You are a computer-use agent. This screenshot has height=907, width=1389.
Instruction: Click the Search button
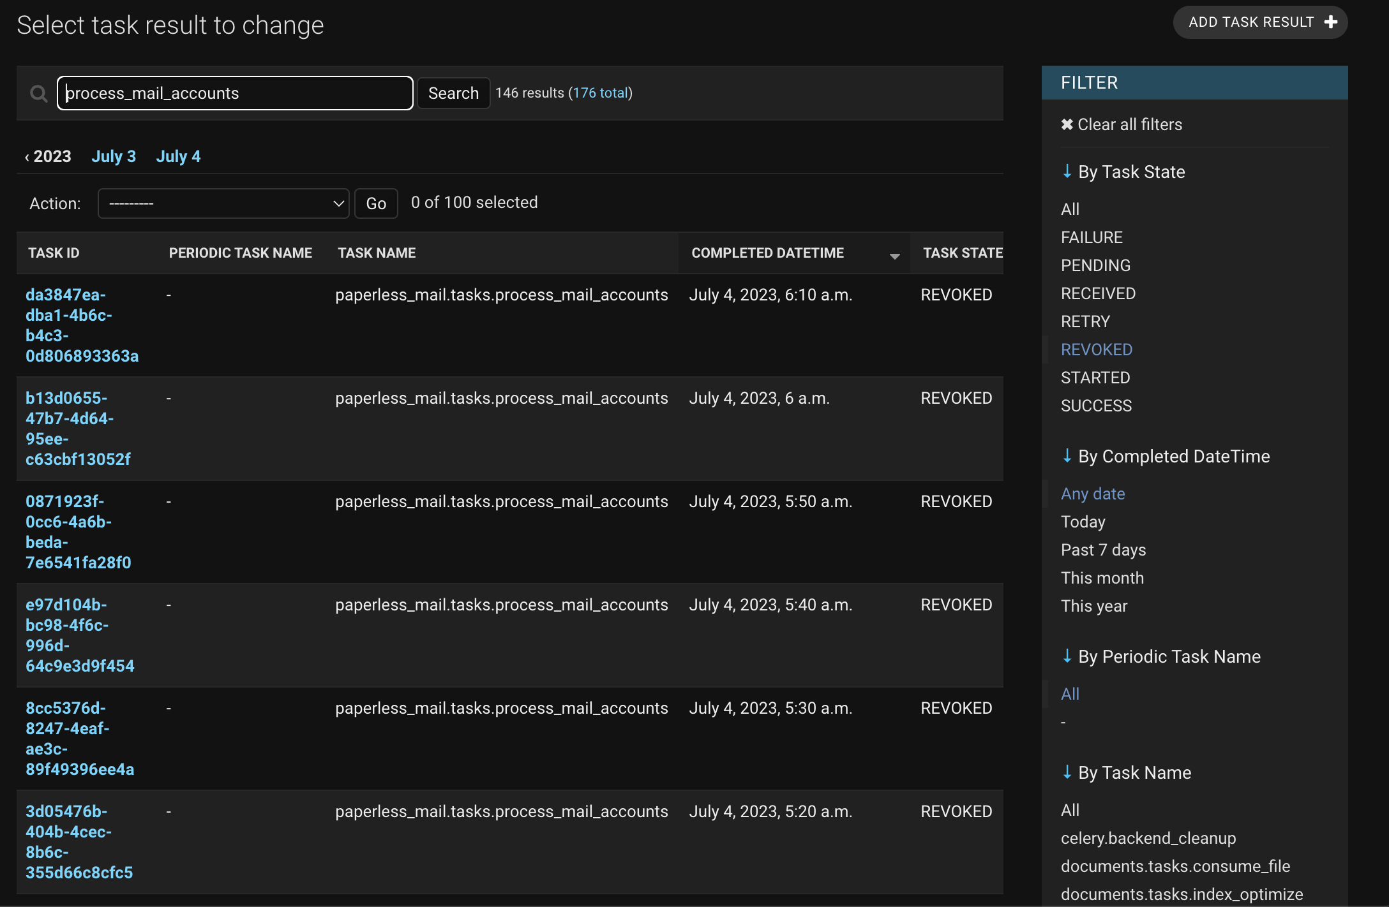coord(453,92)
